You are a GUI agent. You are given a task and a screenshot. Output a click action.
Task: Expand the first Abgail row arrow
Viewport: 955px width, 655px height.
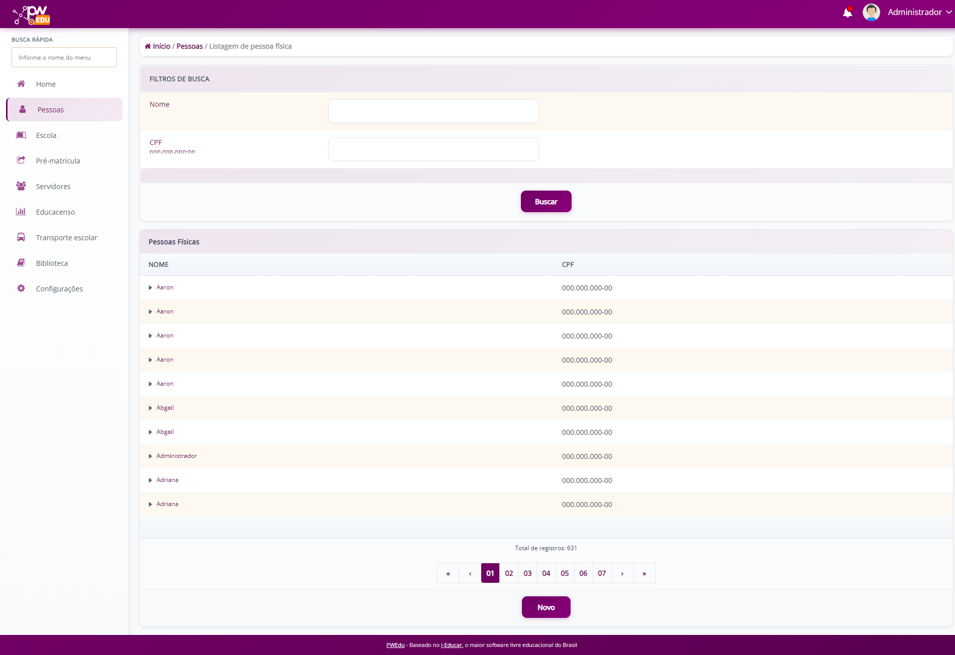150,408
